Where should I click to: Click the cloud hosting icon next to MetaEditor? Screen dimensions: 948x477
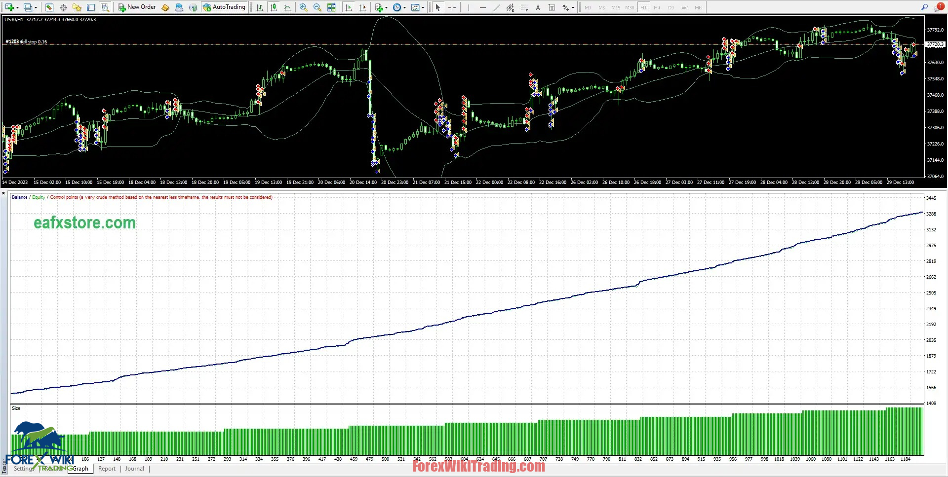pos(179,7)
